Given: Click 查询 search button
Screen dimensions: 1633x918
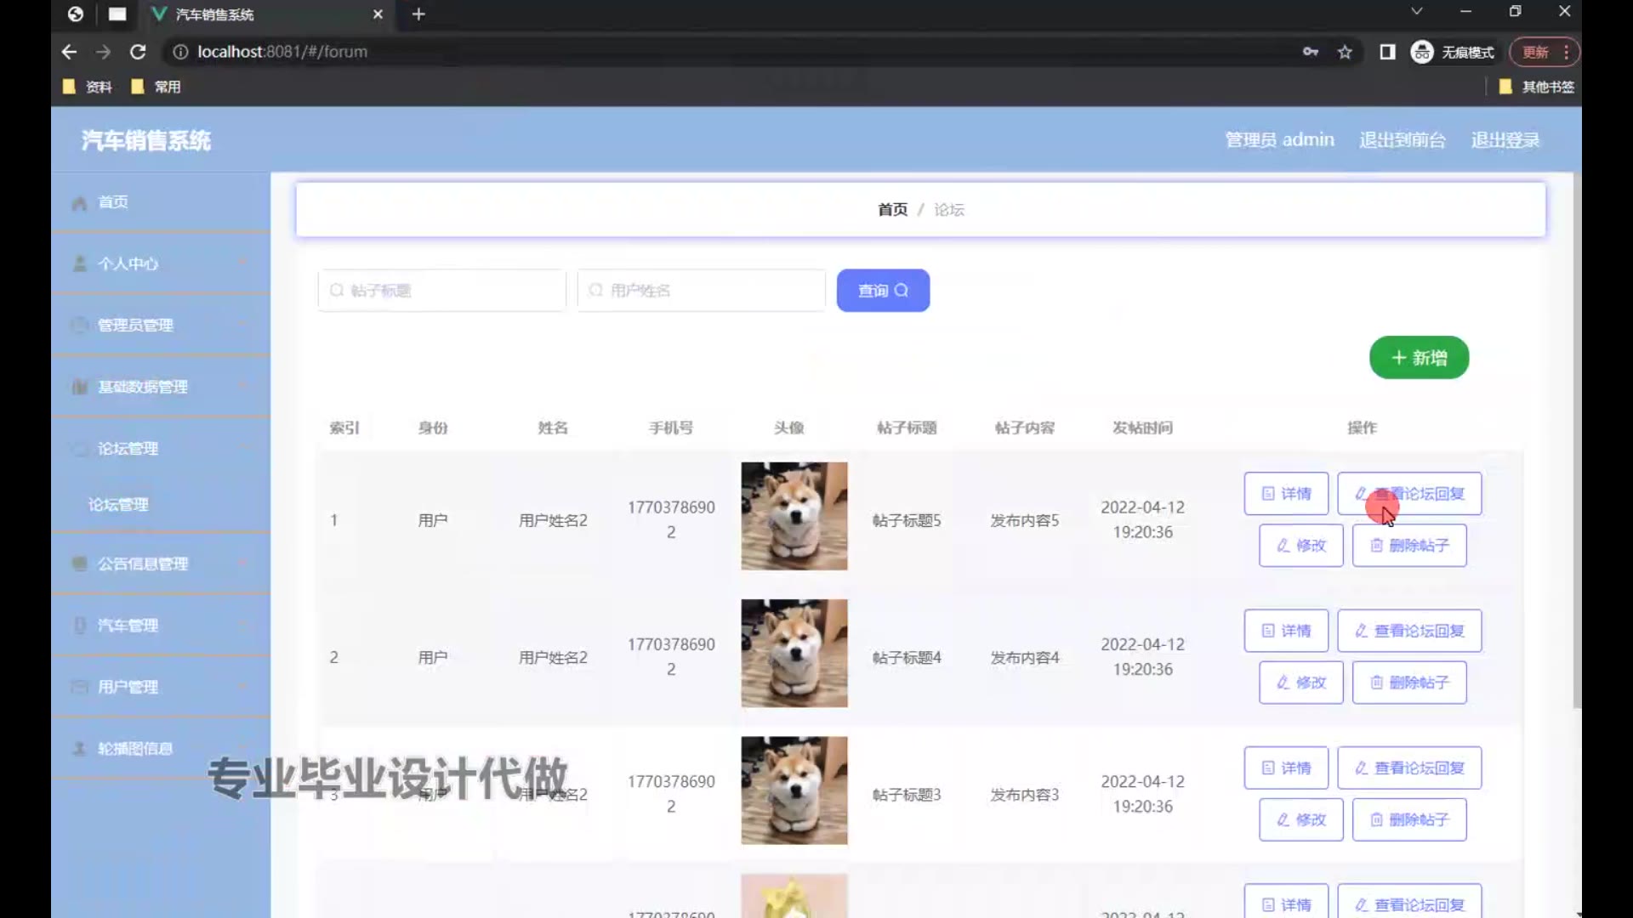Looking at the screenshot, I should (883, 291).
